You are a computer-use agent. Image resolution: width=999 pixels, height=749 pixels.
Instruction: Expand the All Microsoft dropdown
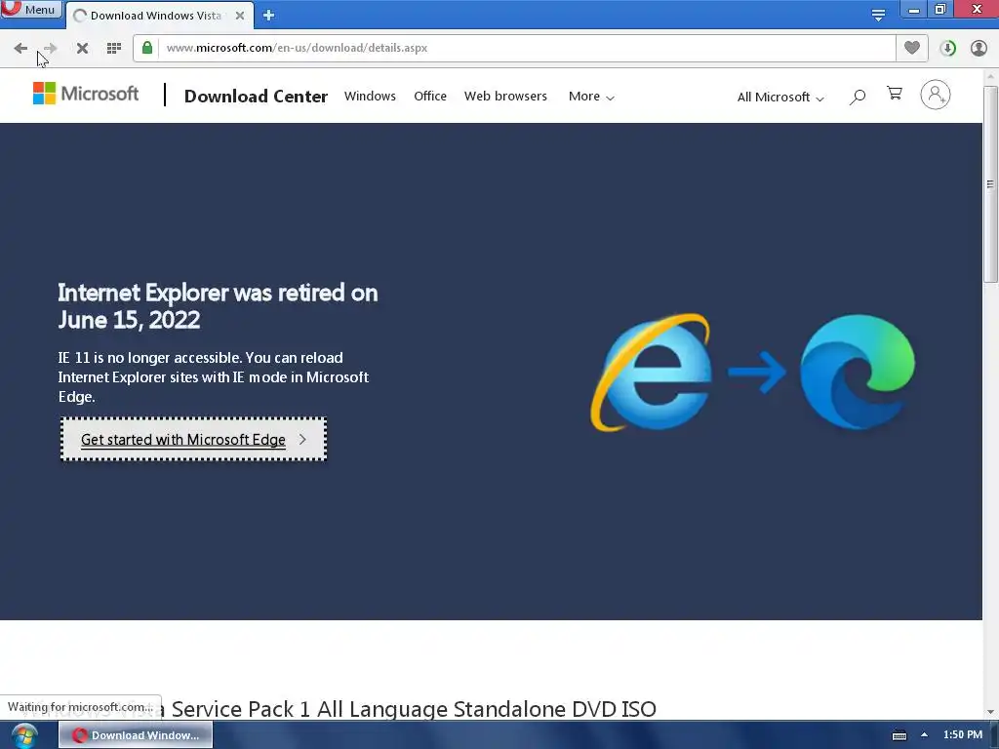pyautogui.click(x=780, y=97)
